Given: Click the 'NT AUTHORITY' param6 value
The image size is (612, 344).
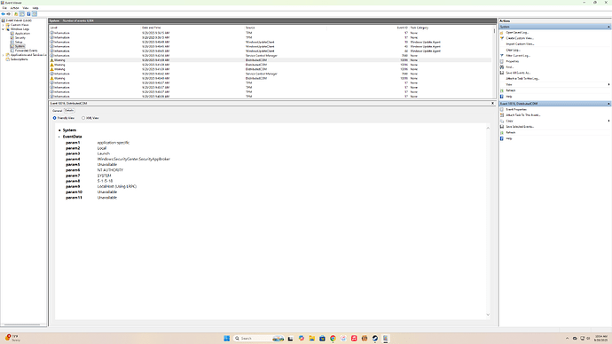Looking at the screenshot, I should pos(110,170).
